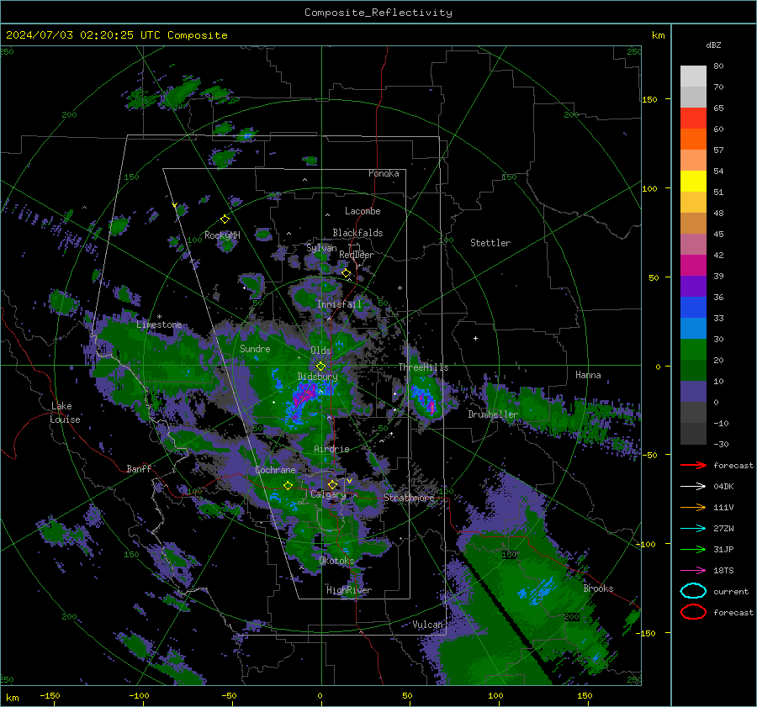Click the Cochrane town label
Viewport: 757px width, 707px height.
coord(275,470)
